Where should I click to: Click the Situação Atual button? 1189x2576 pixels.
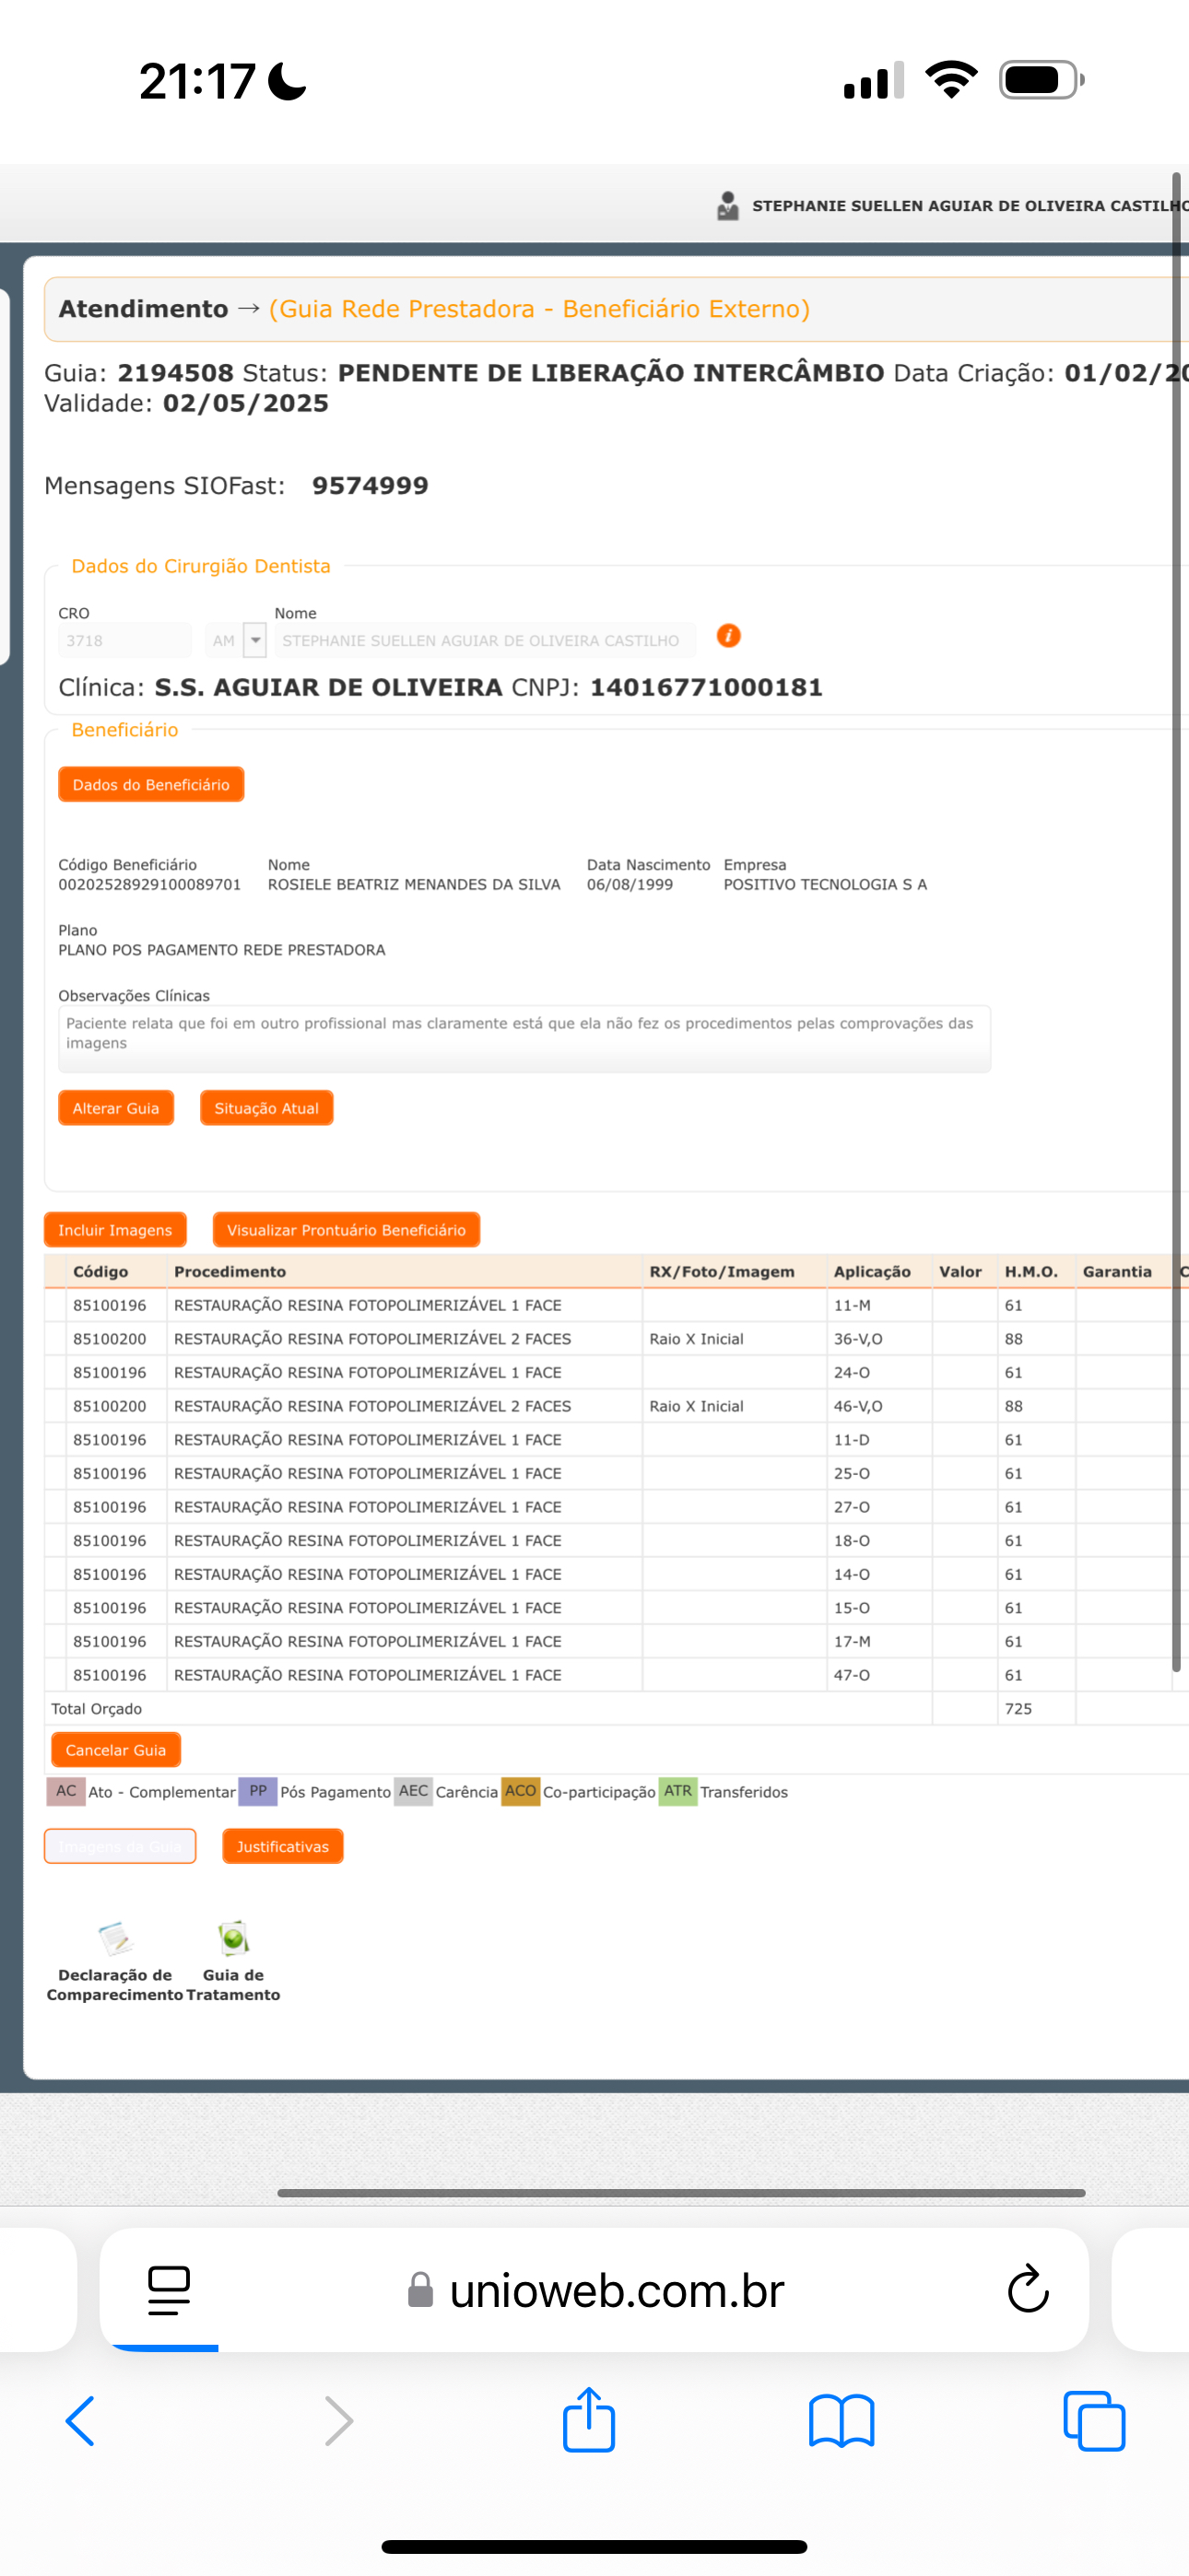point(266,1108)
